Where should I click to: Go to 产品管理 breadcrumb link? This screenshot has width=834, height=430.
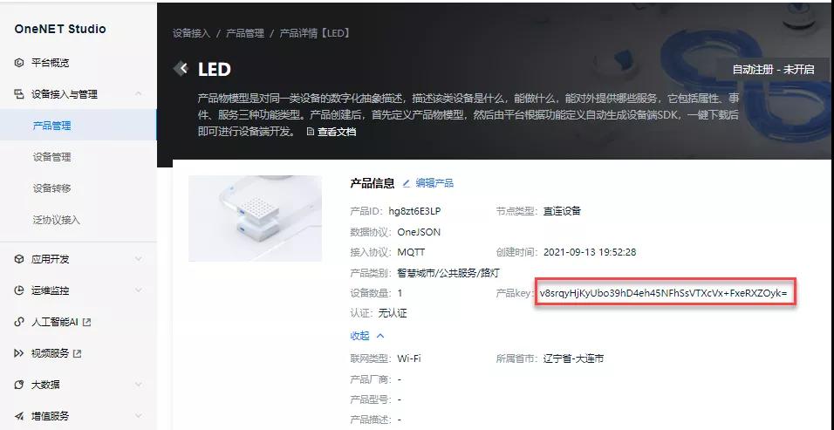tap(245, 33)
